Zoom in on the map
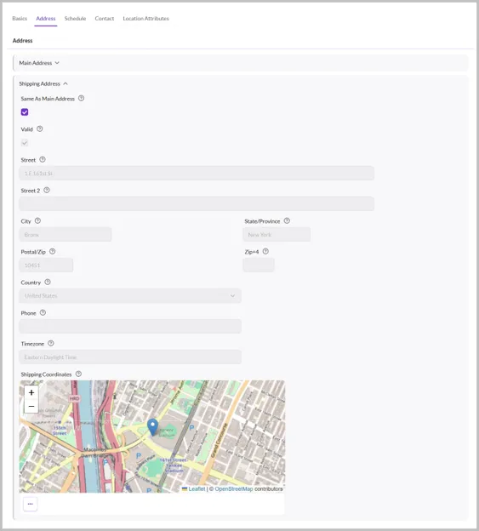479x531 pixels. pyautogui.click(x=31, y=392)
